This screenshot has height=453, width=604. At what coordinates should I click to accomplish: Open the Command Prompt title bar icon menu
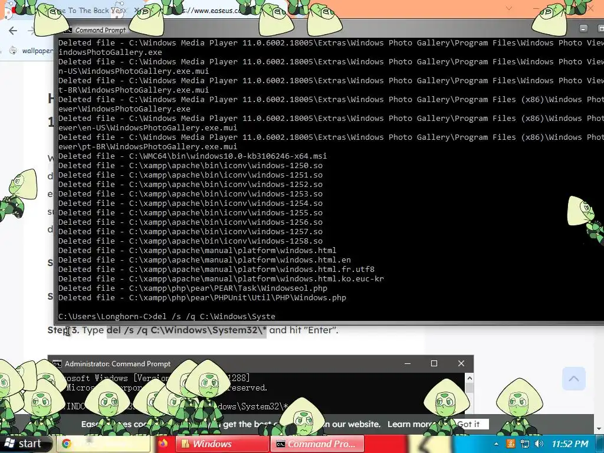[x=68, y=30]
